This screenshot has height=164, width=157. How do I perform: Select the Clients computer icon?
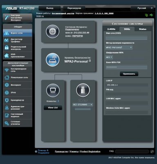[x=53, y=90]
